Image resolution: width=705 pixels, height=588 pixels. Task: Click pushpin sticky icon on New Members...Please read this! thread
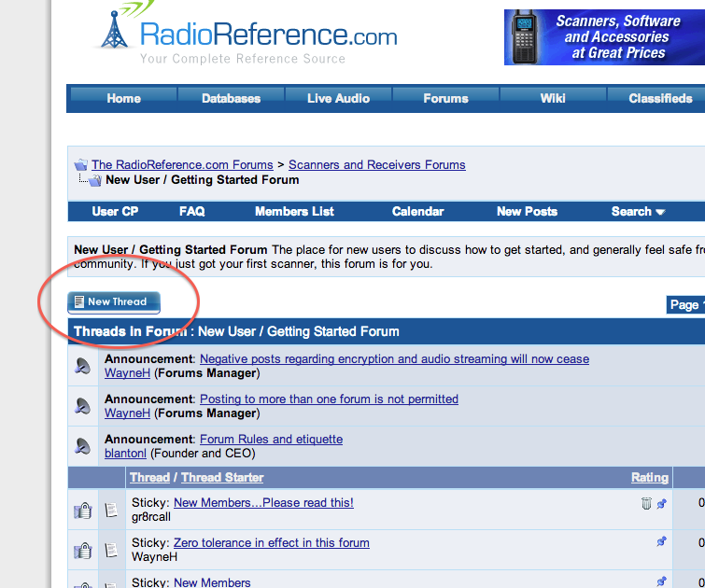pos(661,503)
